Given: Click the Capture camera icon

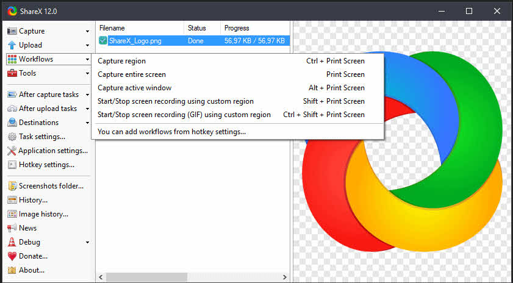Looking at the screenshot, I should pyautogui.click(x=12, y=31).
